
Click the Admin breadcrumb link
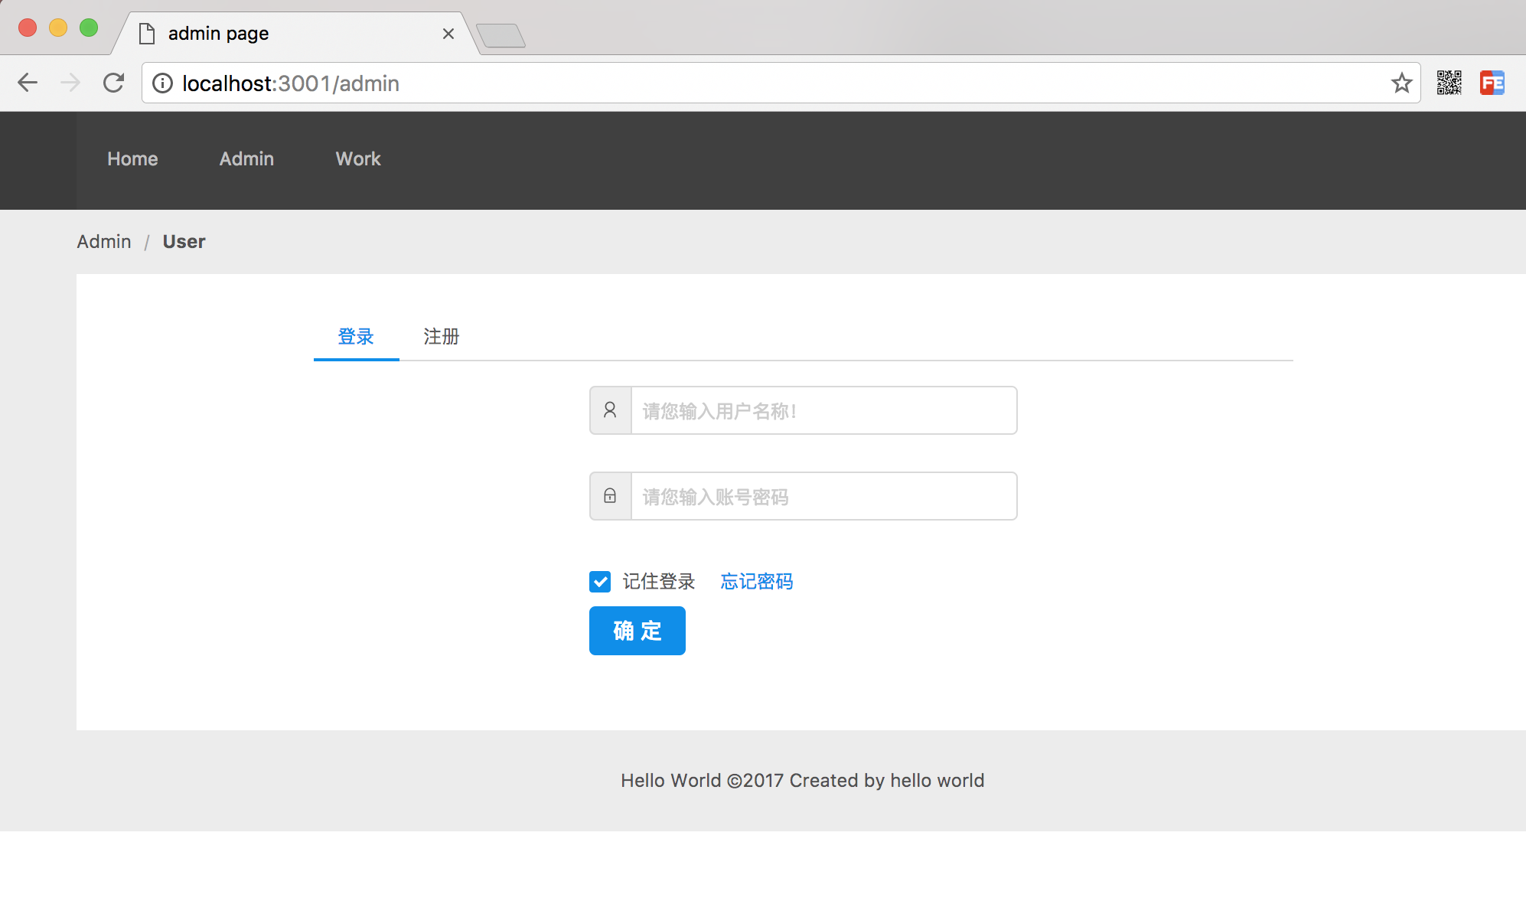click(x=104, y=242)
